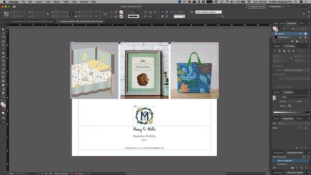The height and width of the screenshot is (175, 311).
Task: Click the macOS Spotlight search icon
Action: click(x=296, y=2)
